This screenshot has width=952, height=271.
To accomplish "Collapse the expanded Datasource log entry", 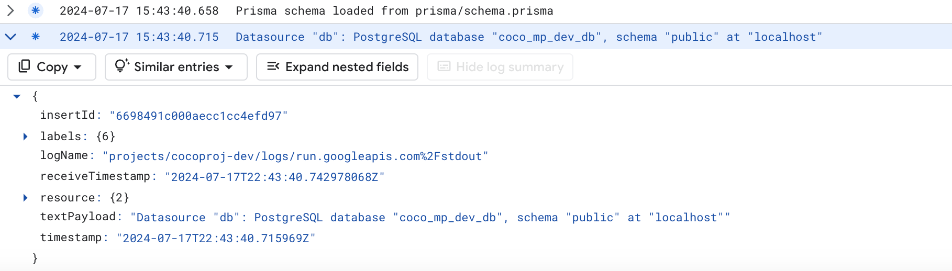I will pos(10,37).
